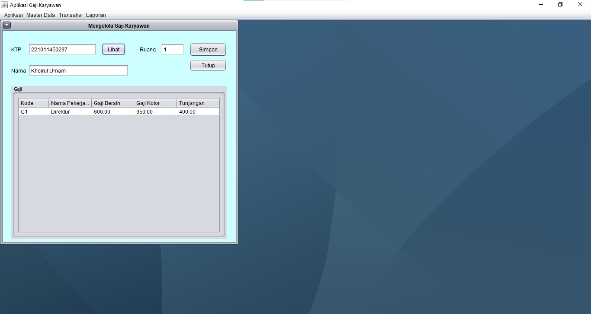591x314 pixels.
Task: Select the 600.00 Gaji Bersih cell
Action: (113, 112)
